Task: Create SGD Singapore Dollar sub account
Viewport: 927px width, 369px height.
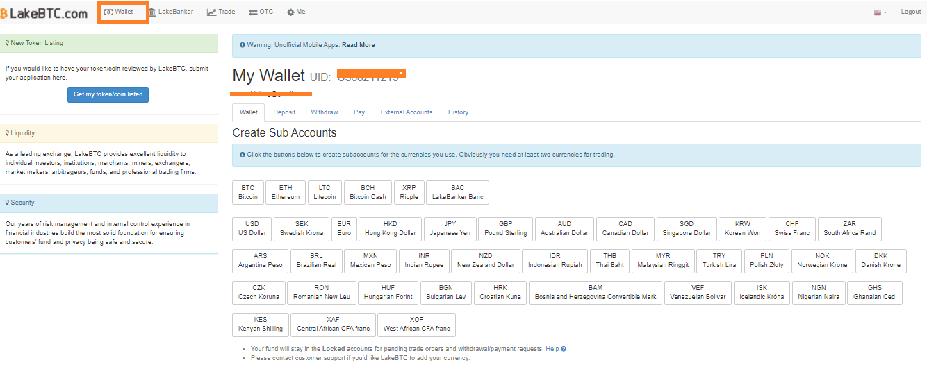Action: pos(687,229)
